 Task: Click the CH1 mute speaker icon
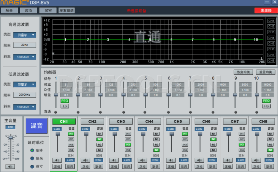pyautogui.click(x=57, y=160)
